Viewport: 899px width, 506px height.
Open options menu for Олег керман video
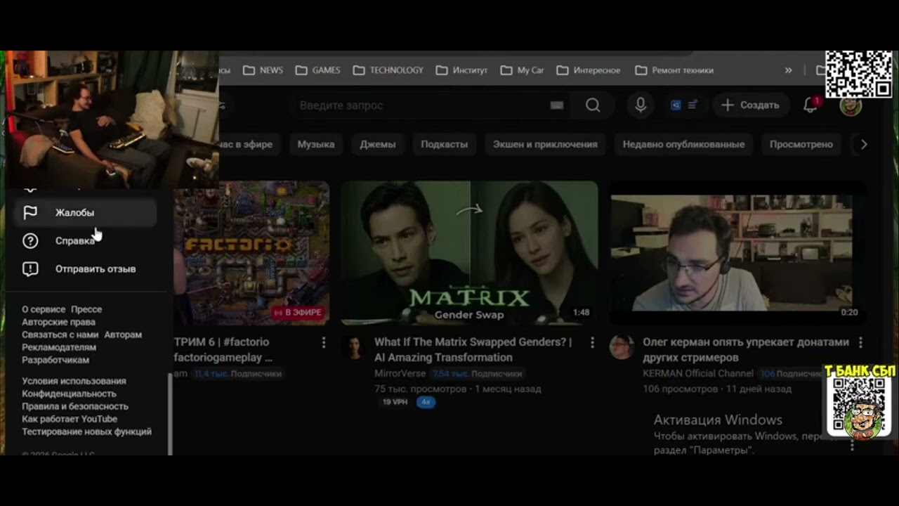860,342
